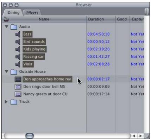The image size is (151, 139).
Task: Click the horizontal scrollbar thumb
Action: (30, 136)
